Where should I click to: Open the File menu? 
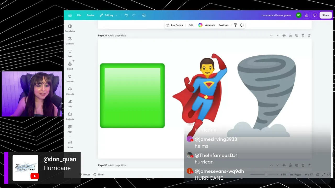pyautogui.click(x=79, y=15)
